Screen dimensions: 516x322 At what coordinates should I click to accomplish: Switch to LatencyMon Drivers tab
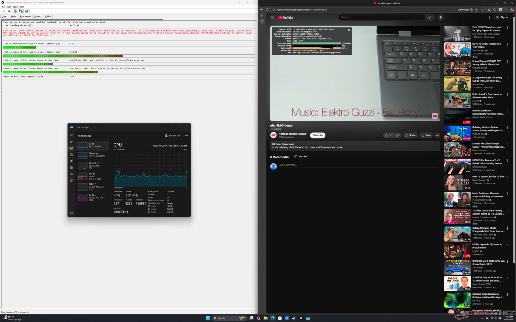point(38,16)
